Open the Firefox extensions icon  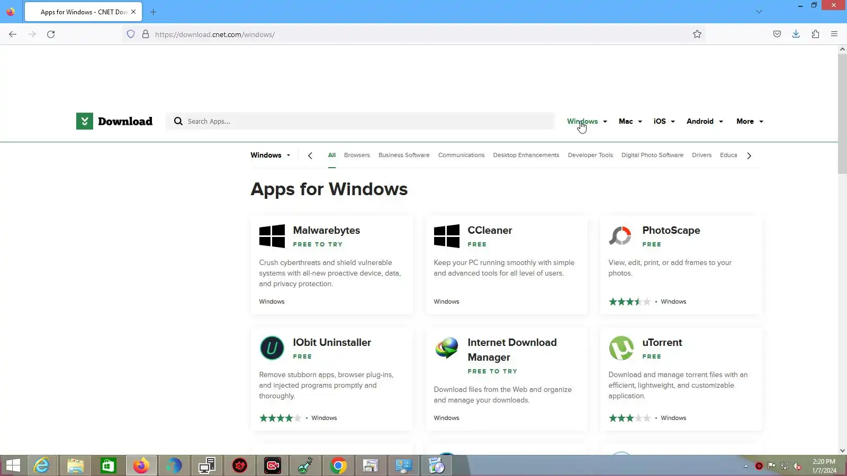(x=815, y=34)
